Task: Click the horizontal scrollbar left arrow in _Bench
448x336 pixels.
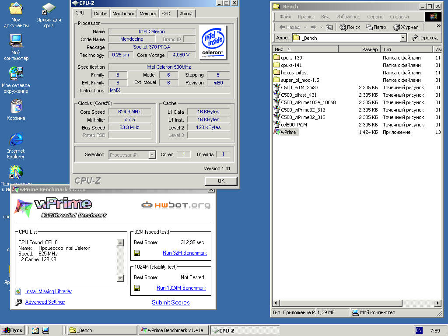Action: 276,303
